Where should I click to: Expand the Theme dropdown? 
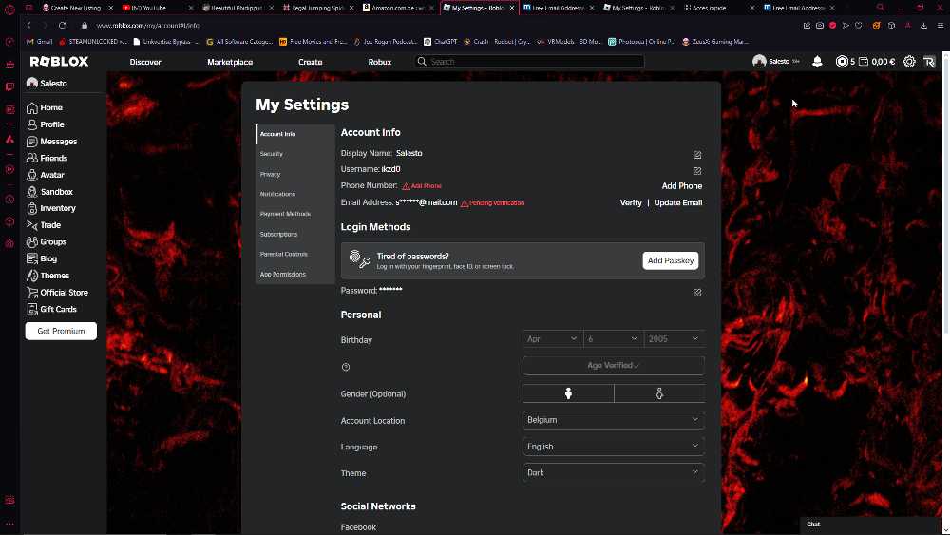[x=613, y=472]
